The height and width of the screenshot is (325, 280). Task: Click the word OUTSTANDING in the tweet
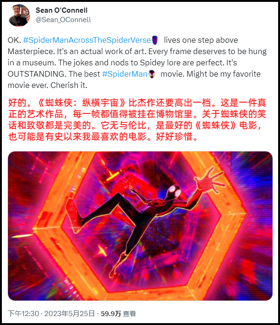37,74
